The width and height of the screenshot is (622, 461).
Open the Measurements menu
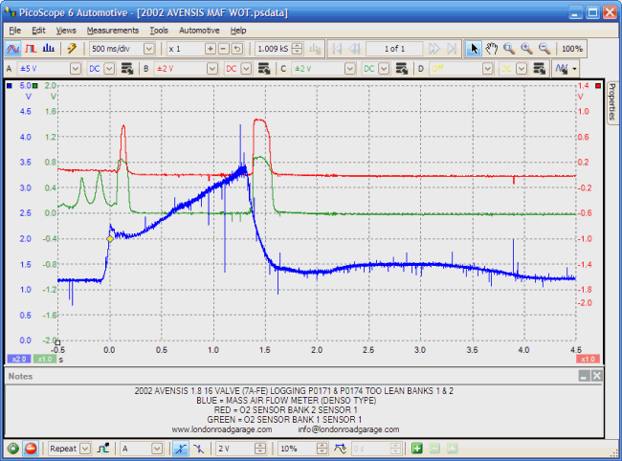click(x=112, y=30)
